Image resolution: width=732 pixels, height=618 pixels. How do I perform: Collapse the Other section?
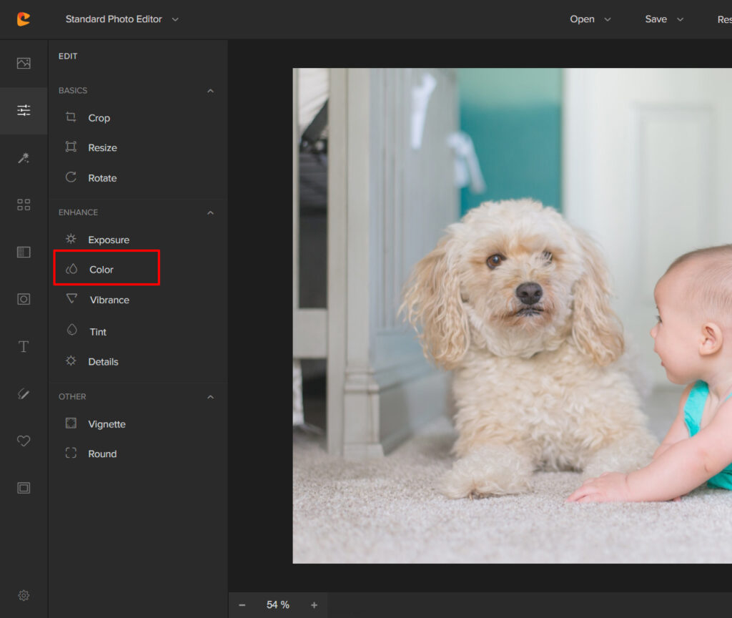point(210,397)
